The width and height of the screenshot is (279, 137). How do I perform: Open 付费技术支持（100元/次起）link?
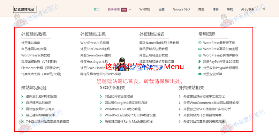(41, 74)
